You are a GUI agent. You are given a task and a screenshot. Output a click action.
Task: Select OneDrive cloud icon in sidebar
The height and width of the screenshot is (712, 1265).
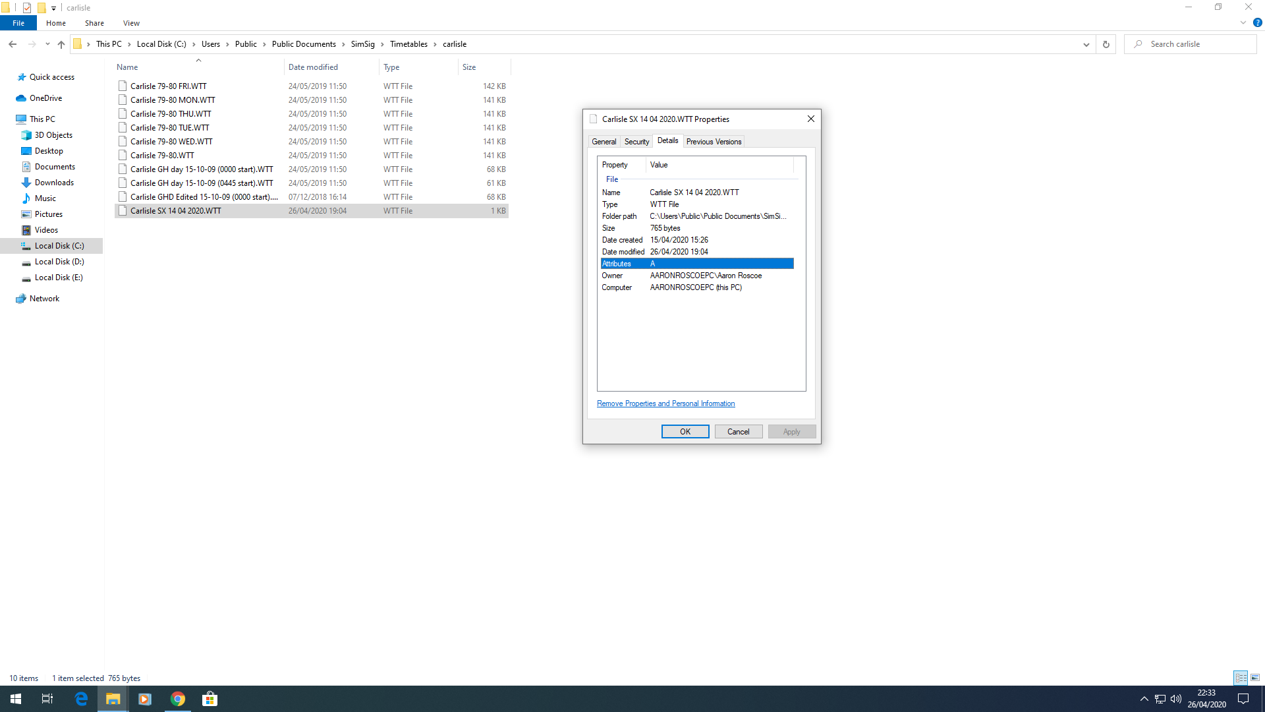[x=21, y=98]
